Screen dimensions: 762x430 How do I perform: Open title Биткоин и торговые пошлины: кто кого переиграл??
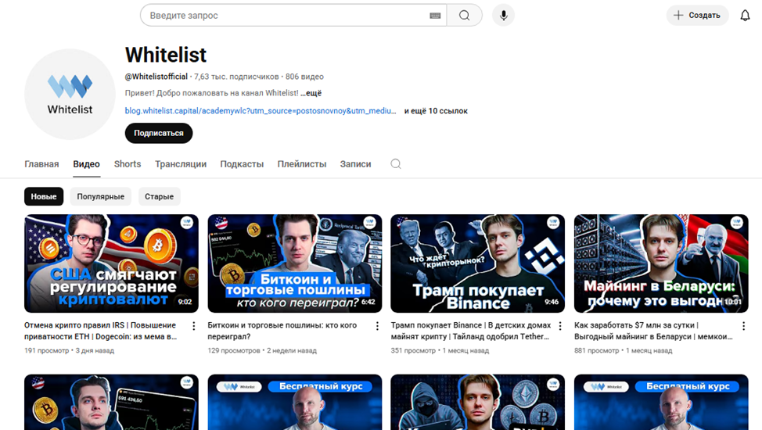pyautogui.click(x=282, y=331)
